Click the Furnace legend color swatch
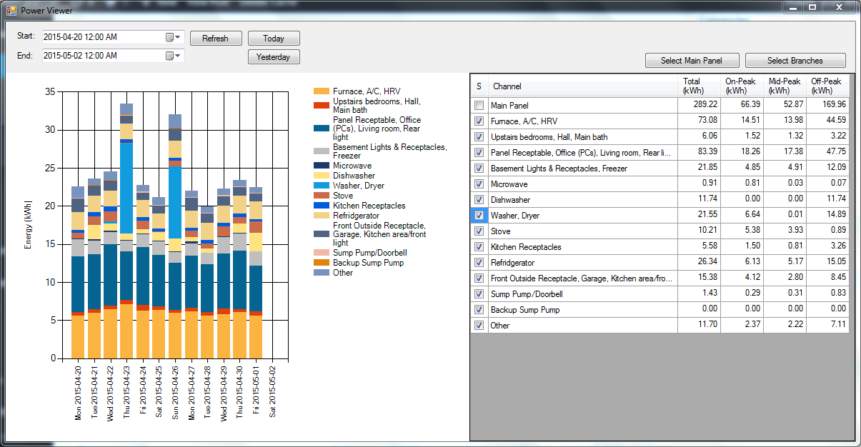Screen dimensions: 861x447 tap(322, 91)
